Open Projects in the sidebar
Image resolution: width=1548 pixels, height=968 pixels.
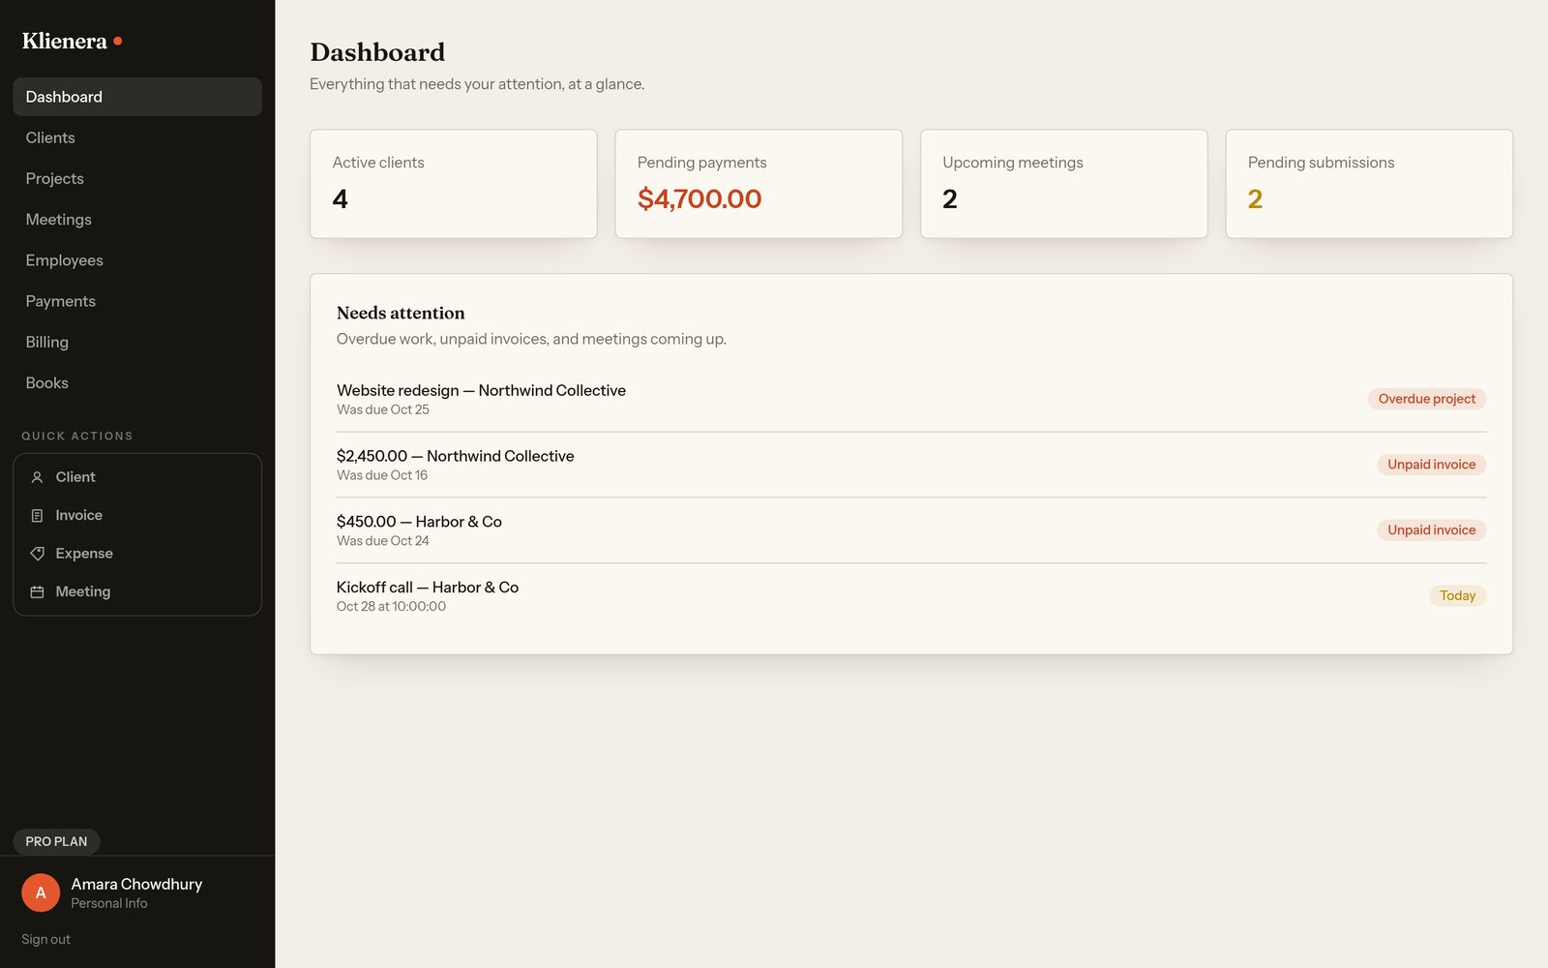(137, 178)
